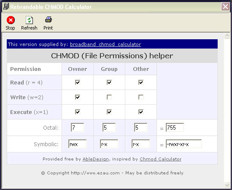Click the red Stop icon
The height and width of the screenshot is (190, 232).
11,20
